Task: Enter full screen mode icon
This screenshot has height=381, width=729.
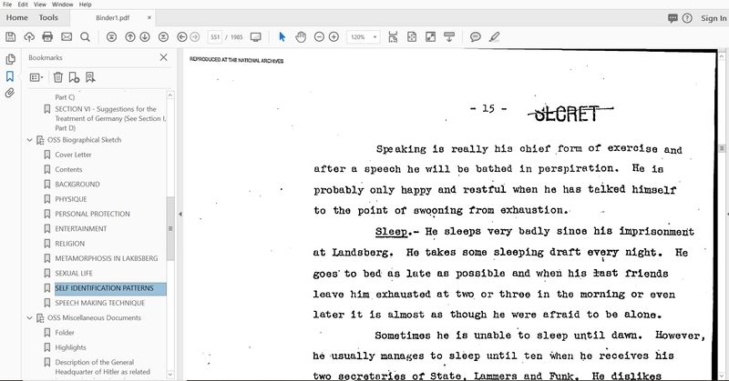Action: [x=430, y=36]
